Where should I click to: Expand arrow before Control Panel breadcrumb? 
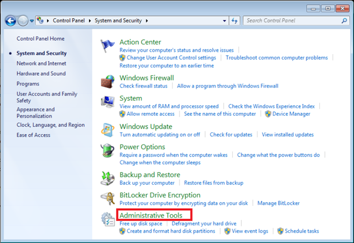click(48, 21)
